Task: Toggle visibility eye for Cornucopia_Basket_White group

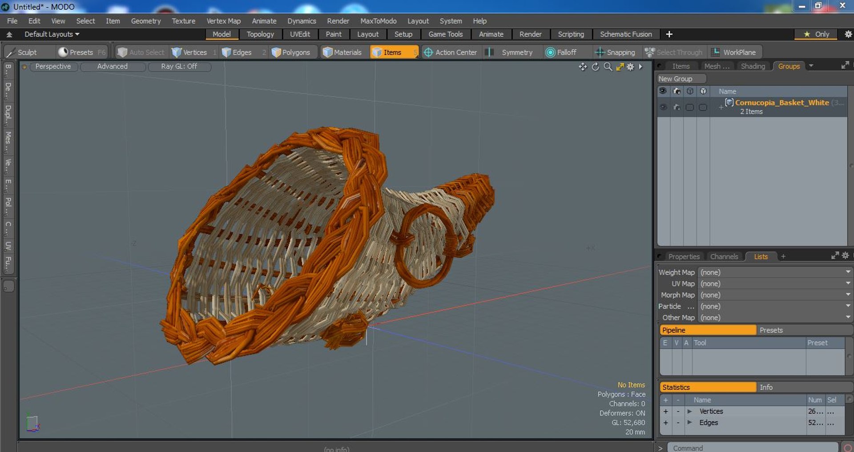Action: (663, 107)
